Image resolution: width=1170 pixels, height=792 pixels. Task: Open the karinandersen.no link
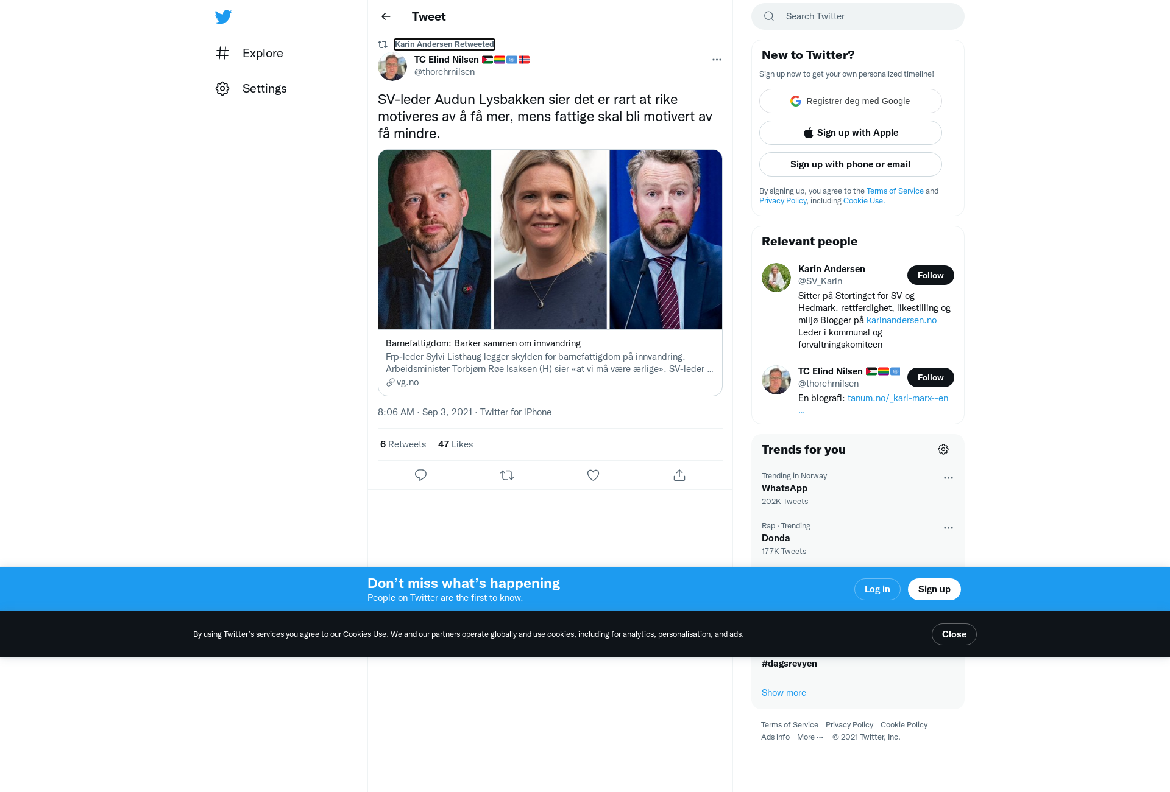pos(901,320)
